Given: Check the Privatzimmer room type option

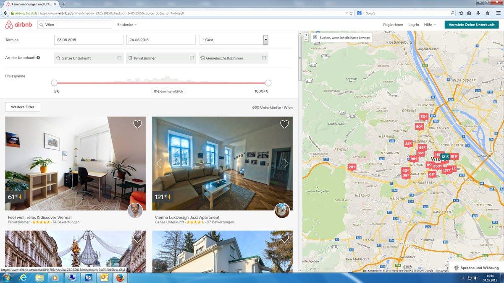Looking at the screenshot, I should point(192,58).
